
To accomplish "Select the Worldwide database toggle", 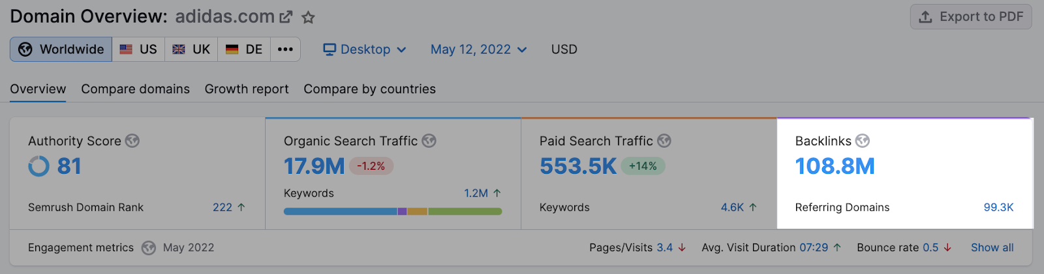I will click(61, 49).
